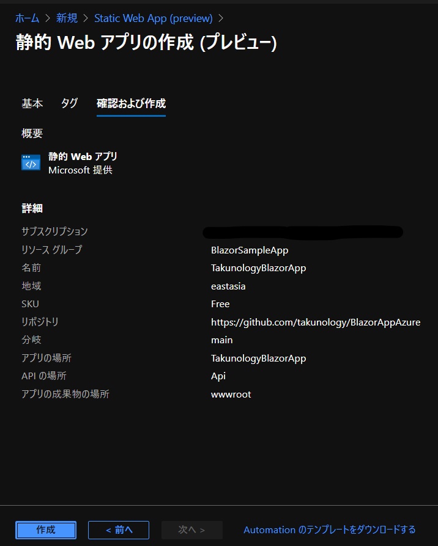
Task: Click the wwwroot artifact location value
Action: click(231, 395)
